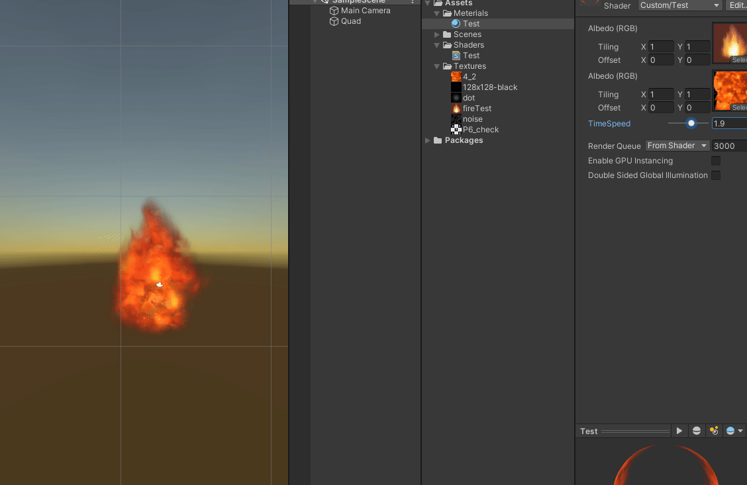The height and width of the screenshot is (485, 747).
Task: Click the Test preview header title
Action: click(x=589, y=431)
